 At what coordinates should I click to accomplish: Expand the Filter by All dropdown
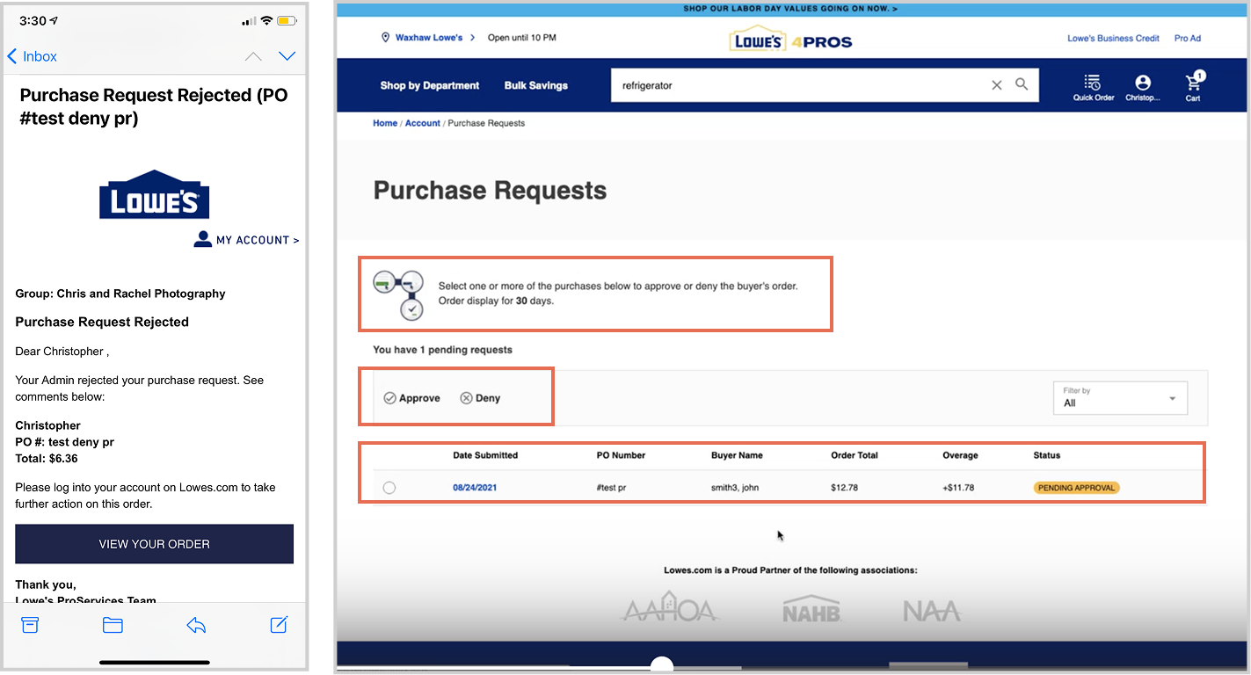tap(1120, 398)
